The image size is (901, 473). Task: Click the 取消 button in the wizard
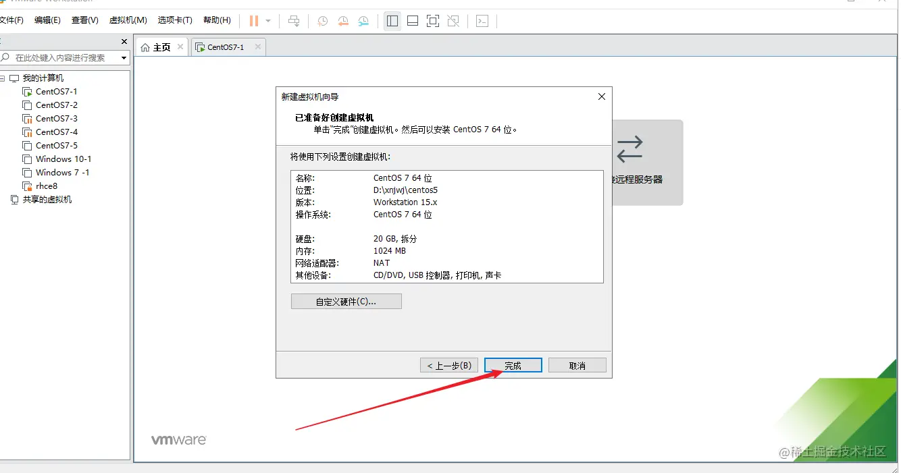click(577, 365)
